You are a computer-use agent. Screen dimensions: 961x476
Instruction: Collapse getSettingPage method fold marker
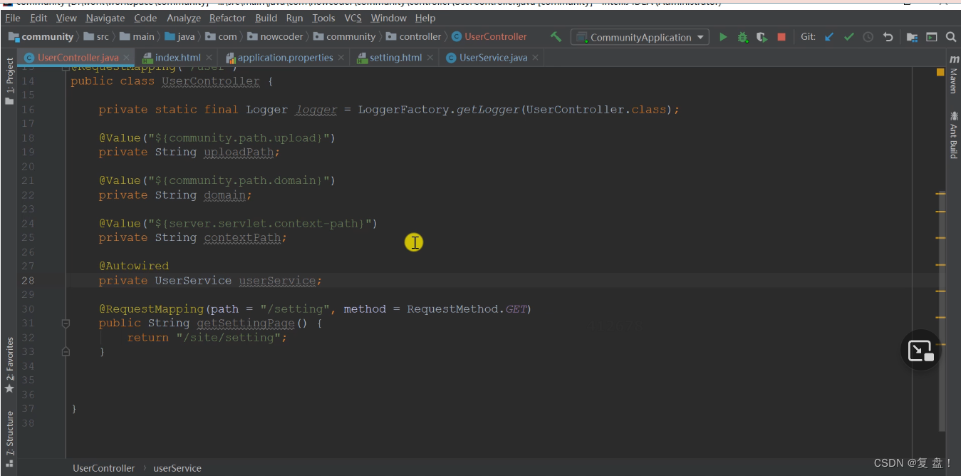tap(66, 323)
